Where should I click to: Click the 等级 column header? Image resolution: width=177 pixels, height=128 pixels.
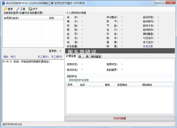point(110,85)
